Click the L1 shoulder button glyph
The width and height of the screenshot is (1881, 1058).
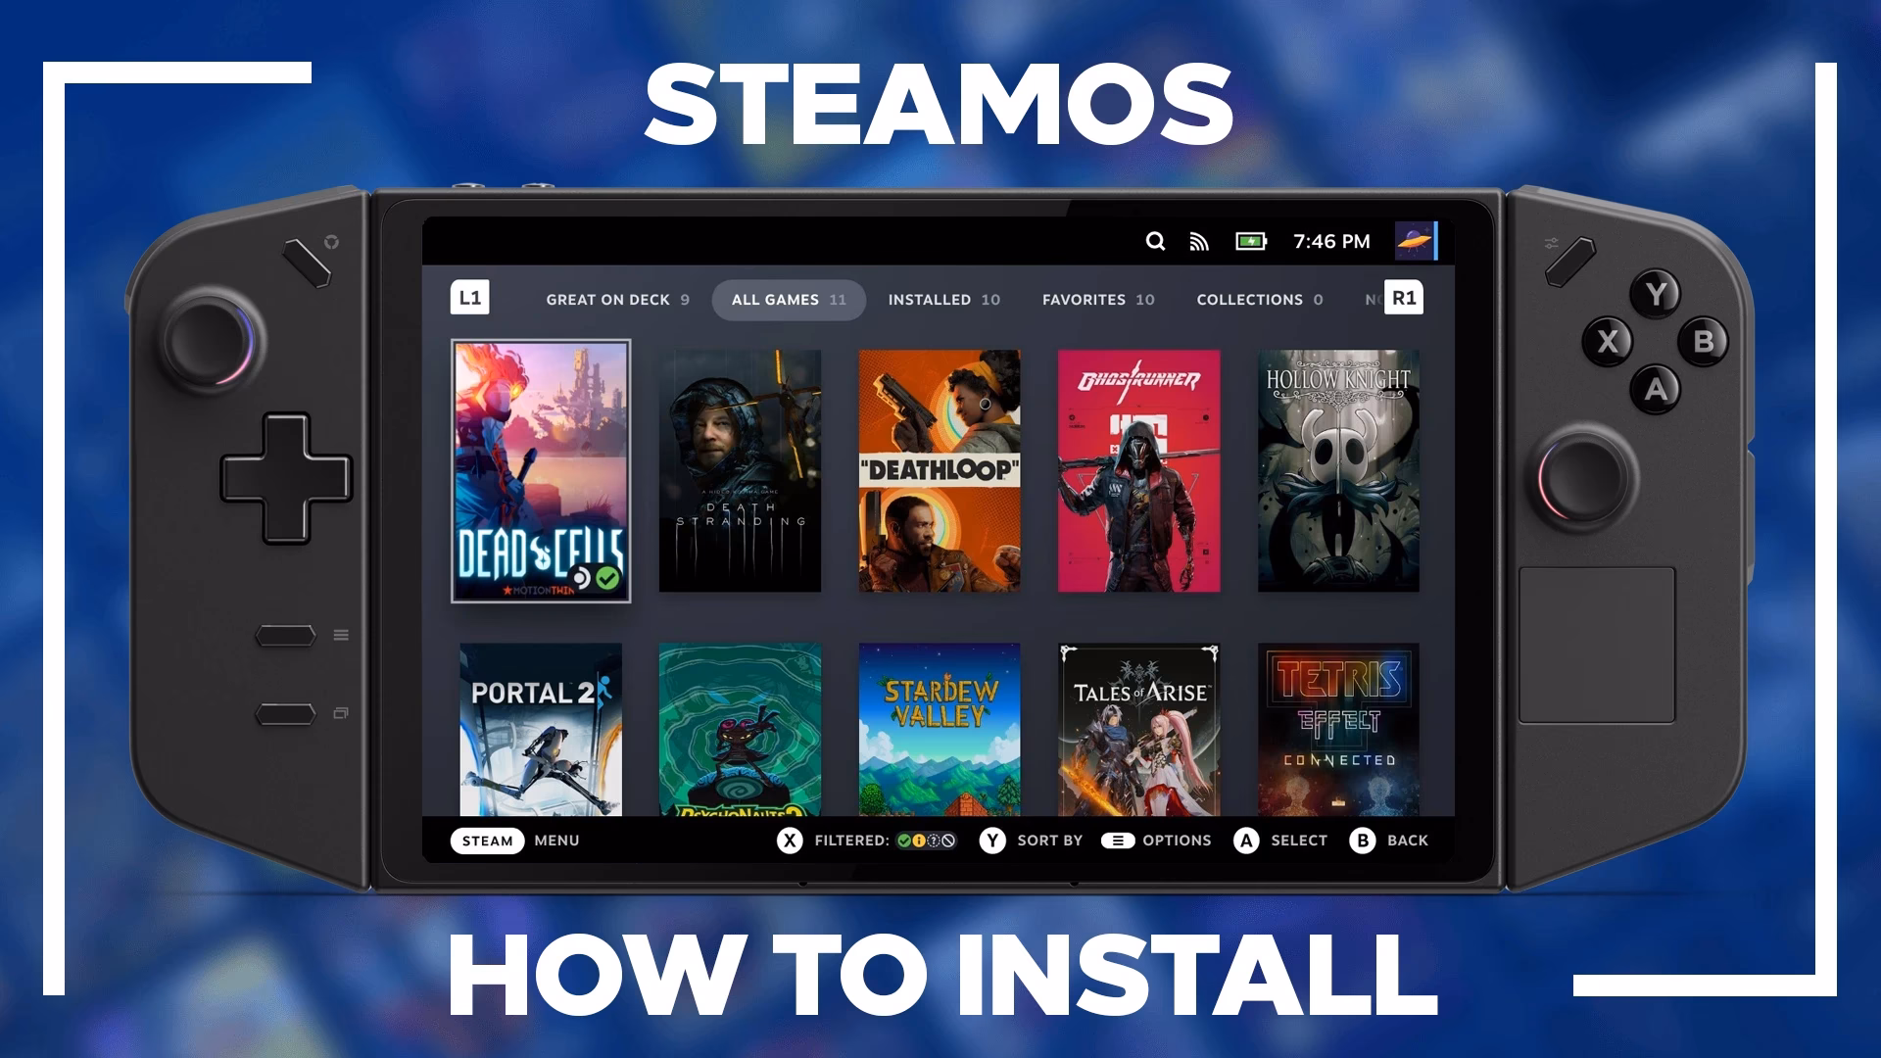click(470, 298)
